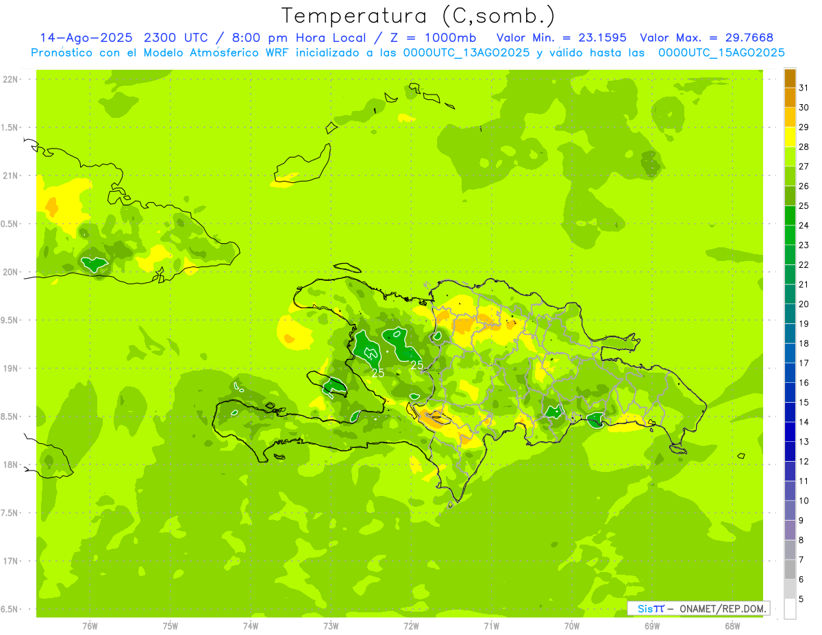Click the '20N' latitude axis label

click(x=10, y=272)
